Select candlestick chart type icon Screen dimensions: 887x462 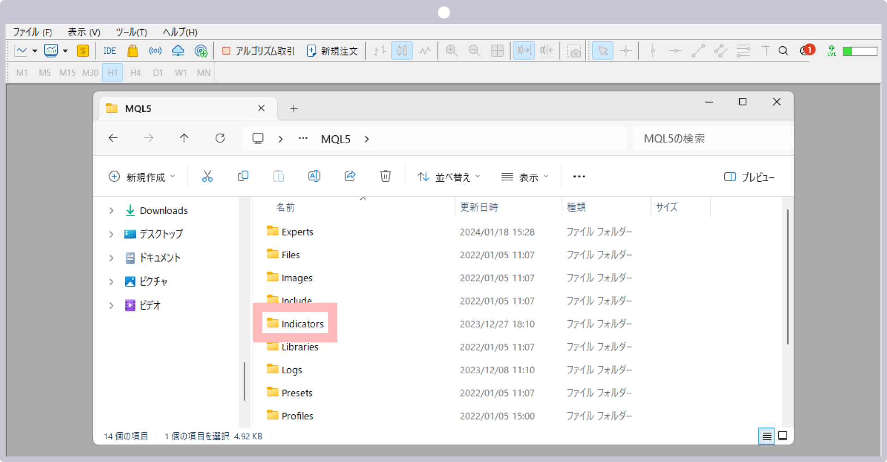pos(402,50)
